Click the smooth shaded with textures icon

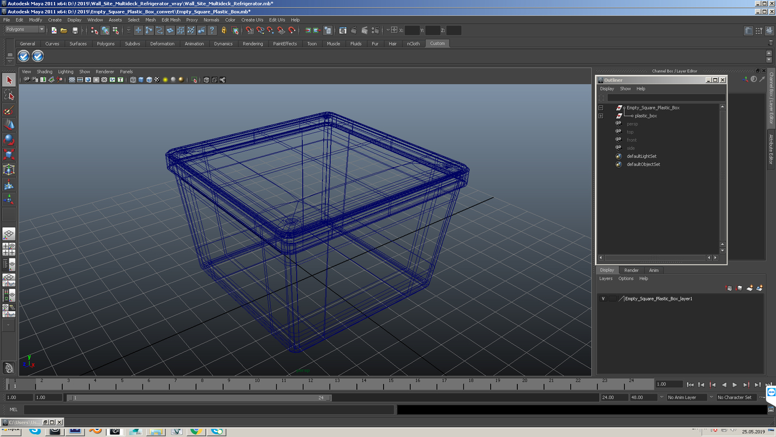[150, 80]
